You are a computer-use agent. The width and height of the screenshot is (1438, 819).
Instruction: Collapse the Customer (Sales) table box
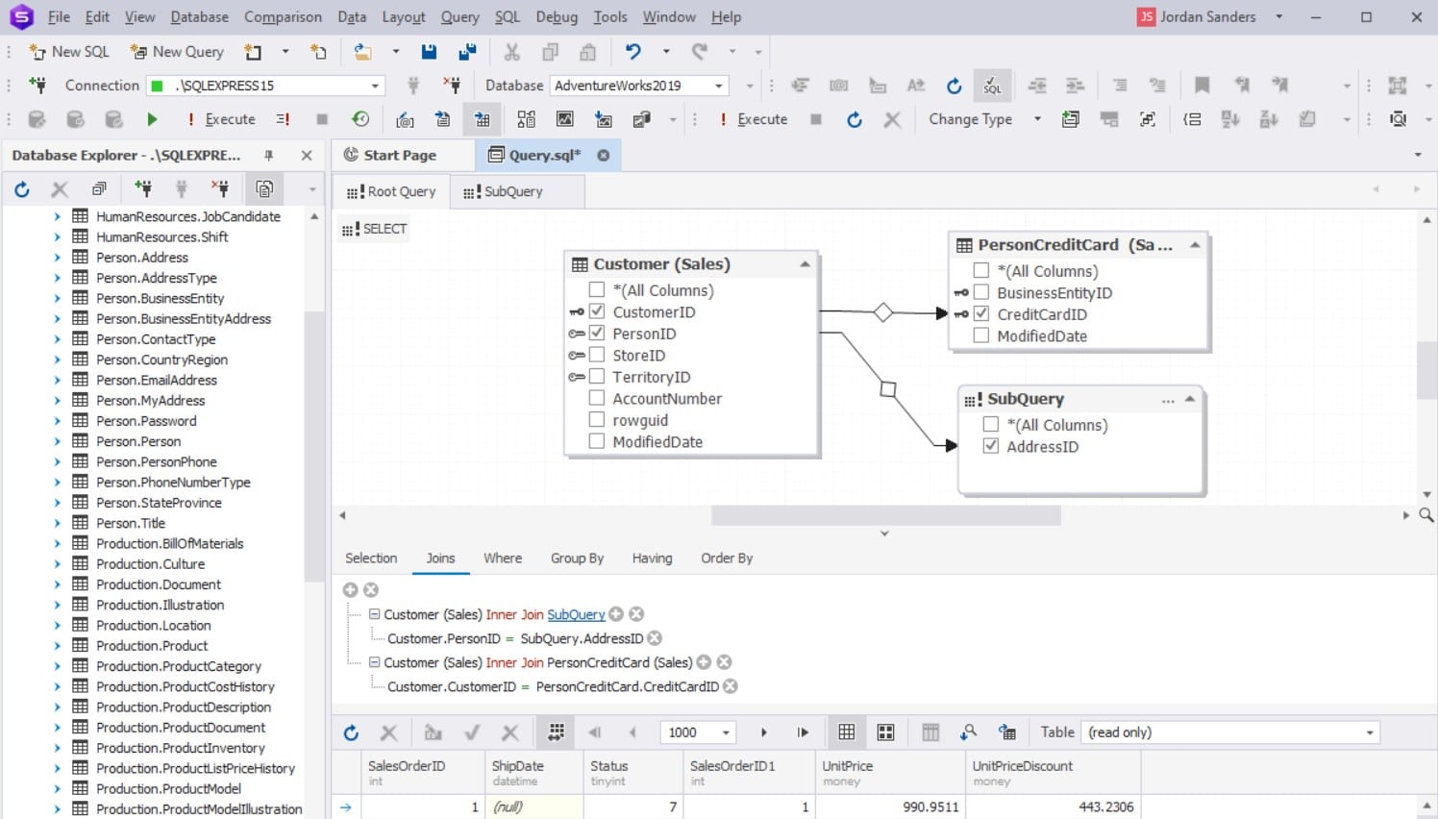(x=805, y=264)
